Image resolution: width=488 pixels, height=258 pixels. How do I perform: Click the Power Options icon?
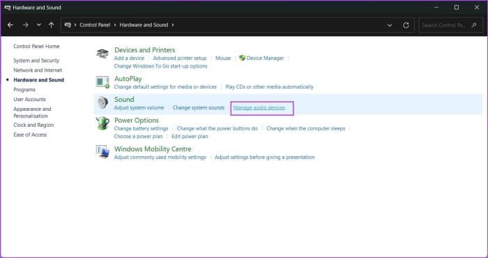tap(102, 123)
